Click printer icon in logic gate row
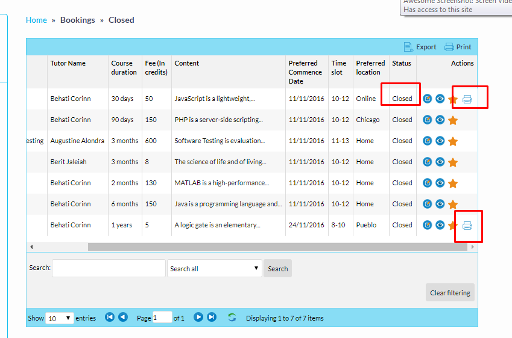Screen dimensions: 512x338 click(467, 226)
